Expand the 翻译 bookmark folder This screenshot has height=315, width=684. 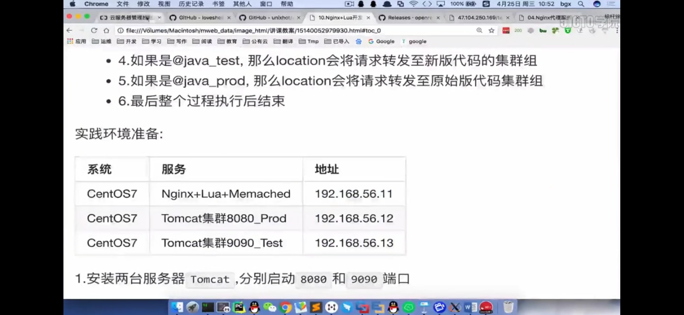pos(283,41)
